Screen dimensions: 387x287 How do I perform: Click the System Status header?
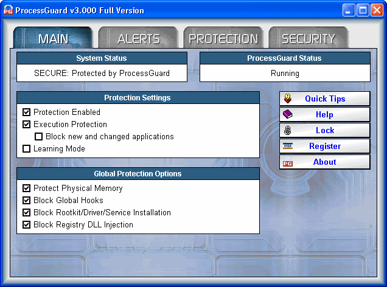tap(102, 58)
